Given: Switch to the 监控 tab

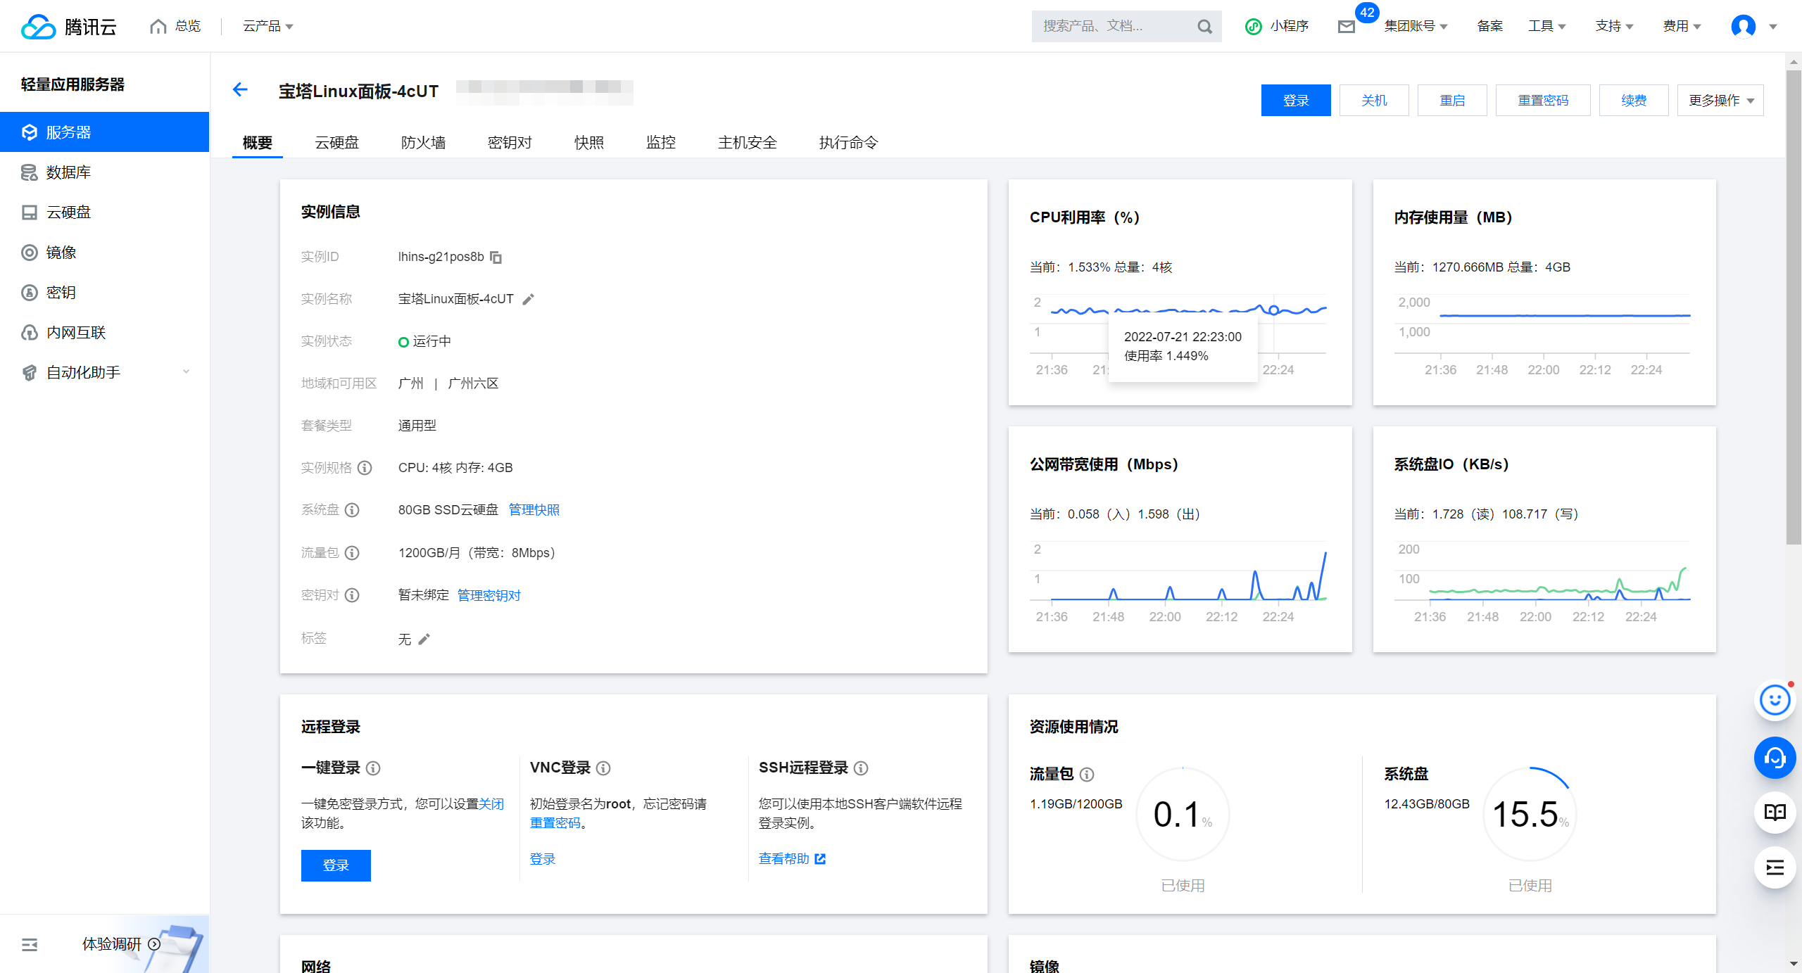Looking at the screenshot, I should click(660, 142).
